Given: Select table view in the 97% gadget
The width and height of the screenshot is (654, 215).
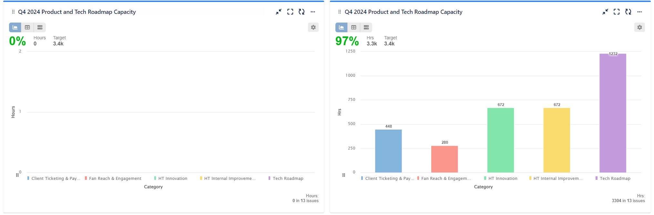Looking at the screenshot, I should tap(354, 27).
